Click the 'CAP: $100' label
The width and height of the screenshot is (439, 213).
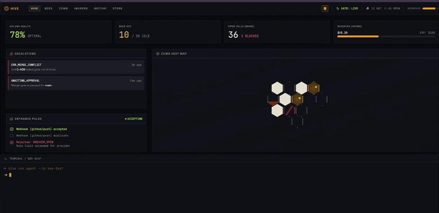[x=427, y=33]
